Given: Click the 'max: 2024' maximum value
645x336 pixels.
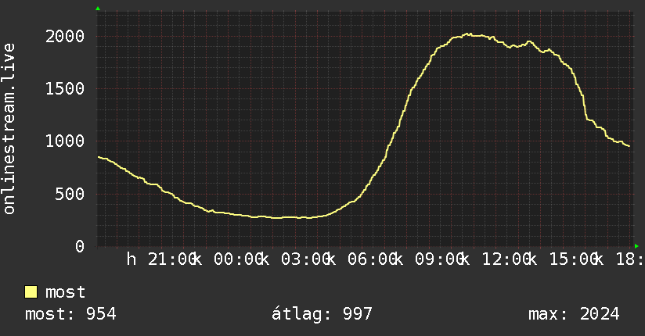Looking at the screenshot, I should 574,314.
